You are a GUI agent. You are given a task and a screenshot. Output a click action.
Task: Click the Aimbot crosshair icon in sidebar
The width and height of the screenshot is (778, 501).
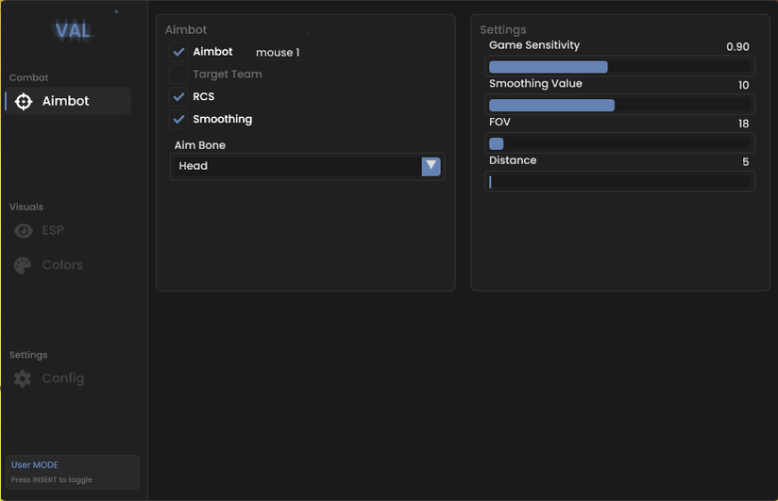coord(24,101)
